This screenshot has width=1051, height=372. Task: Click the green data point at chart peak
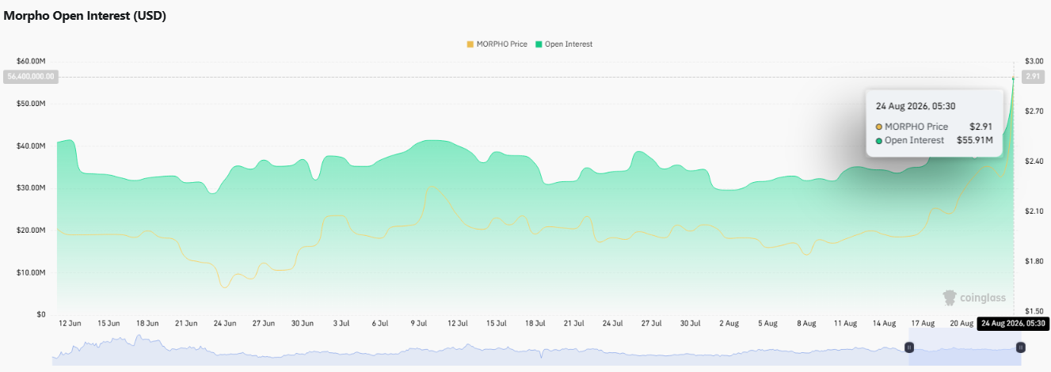[x=1014, y=78]
